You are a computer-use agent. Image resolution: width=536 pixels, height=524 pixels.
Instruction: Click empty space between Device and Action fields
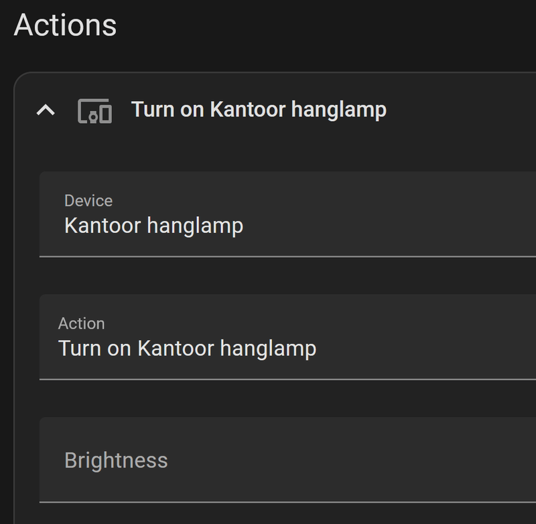coord(288,275)
